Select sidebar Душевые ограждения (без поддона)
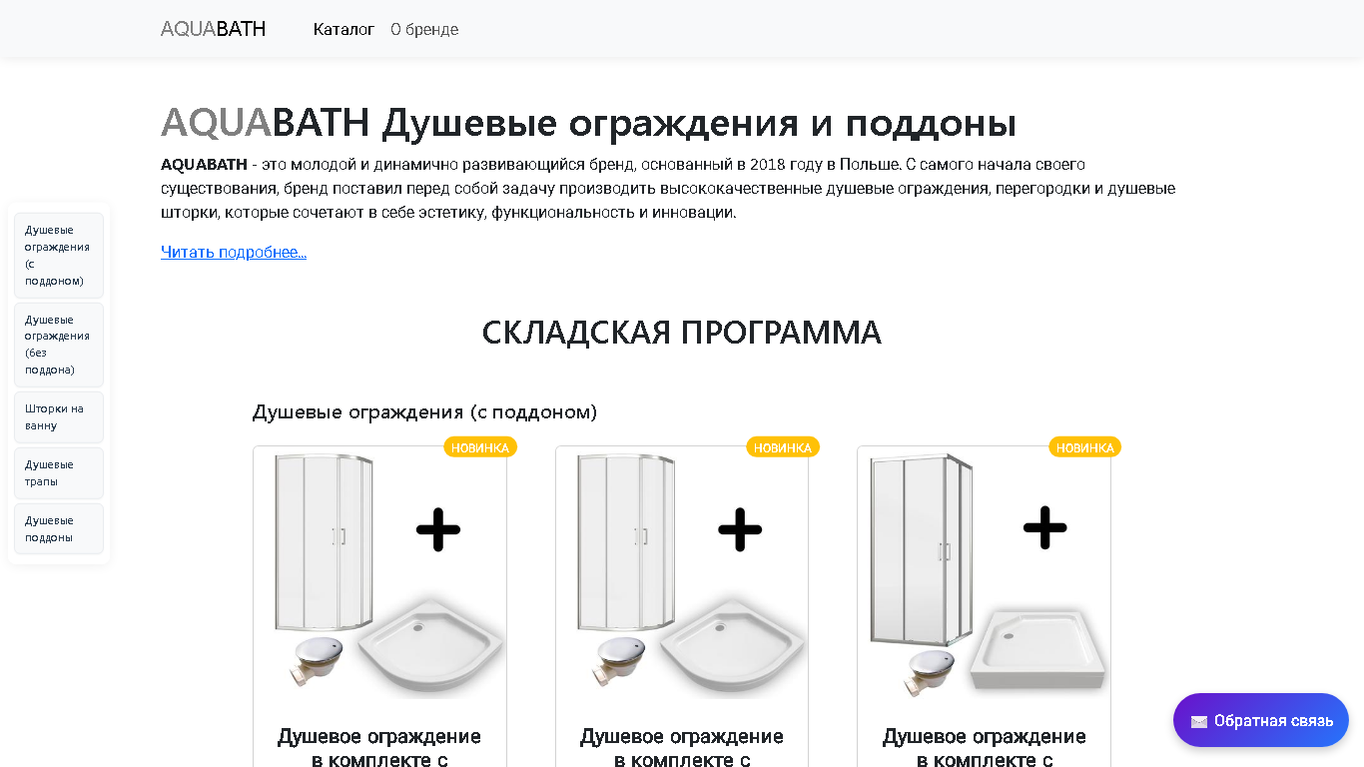The height and width of the screenshot is (767, 1364). [59, 345]
